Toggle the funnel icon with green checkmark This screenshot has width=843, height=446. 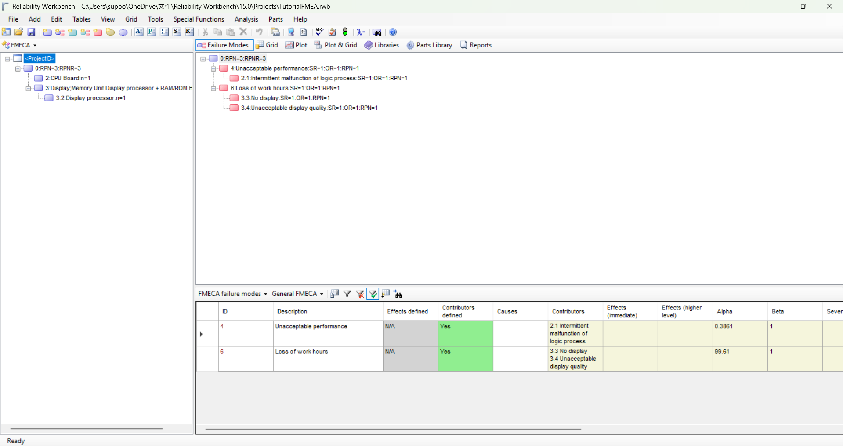[x=373, y=294]
